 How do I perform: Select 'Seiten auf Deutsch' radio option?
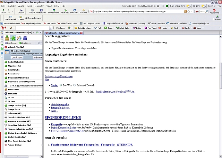[x=74, y=85]
